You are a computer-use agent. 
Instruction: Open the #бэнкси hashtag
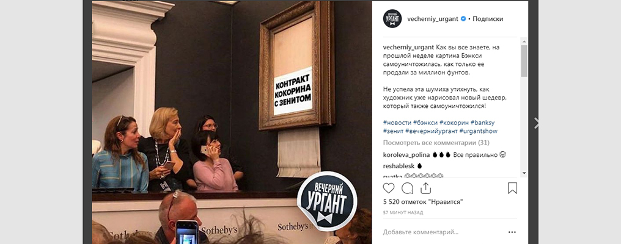(x=429, y=123)
